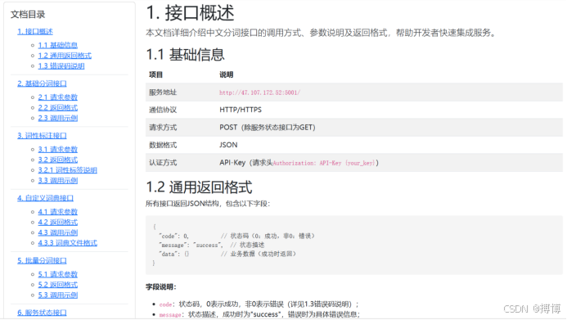Open the '2.2 返回格式' link
The width and height of the screenshot is (567, 320).
point(58,108)
